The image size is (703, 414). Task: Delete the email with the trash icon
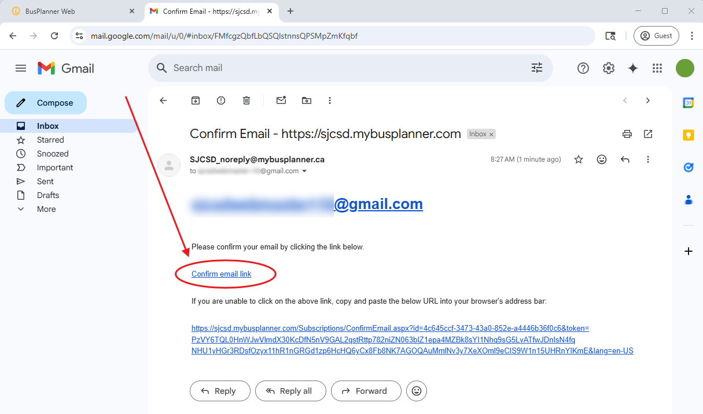pos(246,100)
